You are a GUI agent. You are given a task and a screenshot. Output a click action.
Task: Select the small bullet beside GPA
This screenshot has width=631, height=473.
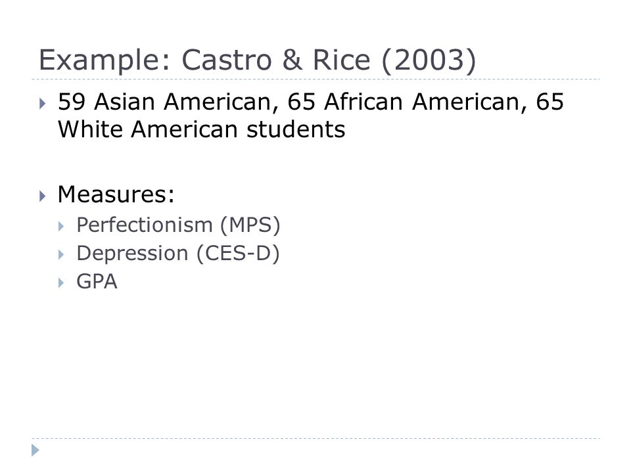[x=61, y=282]
